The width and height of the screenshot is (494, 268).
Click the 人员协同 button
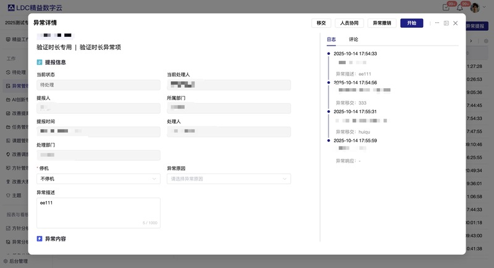pyautogui.click(x=349, y=23)
